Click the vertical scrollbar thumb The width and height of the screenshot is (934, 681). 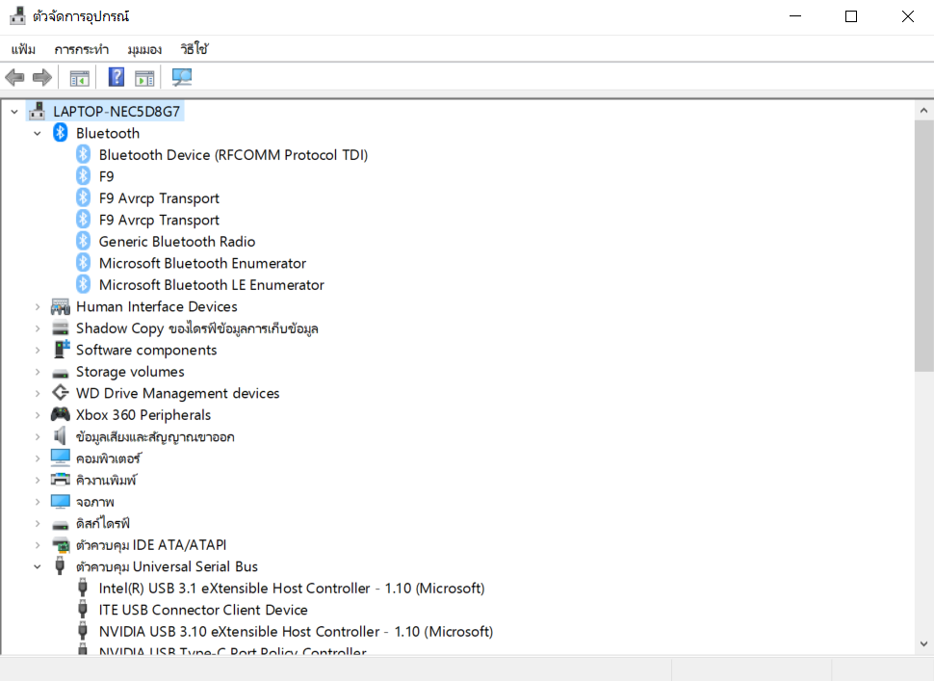pos(923,246)
